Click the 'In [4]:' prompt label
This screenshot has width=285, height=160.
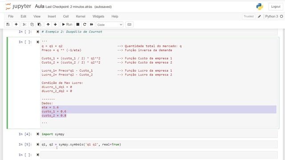25,134
